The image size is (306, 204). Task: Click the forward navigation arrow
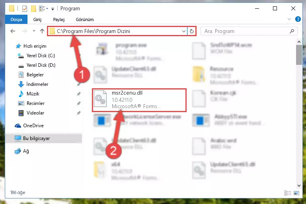pyautogui.click(x=25, y=31)
